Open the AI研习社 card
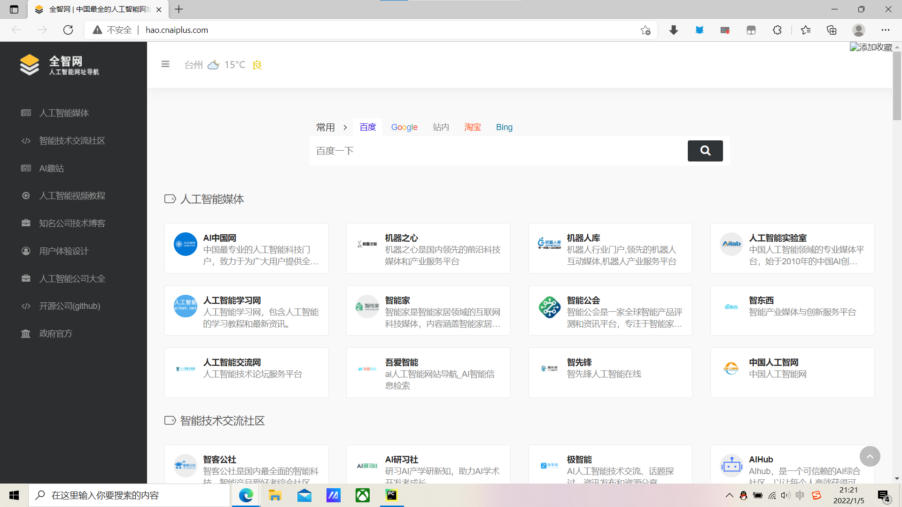The height and width of the screenshot is (507, 902). [x=428, y=464]
